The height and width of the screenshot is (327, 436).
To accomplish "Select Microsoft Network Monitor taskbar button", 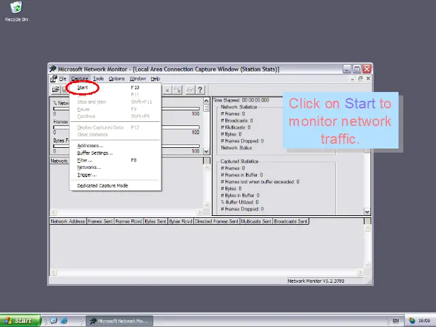I will coord(120,321).
